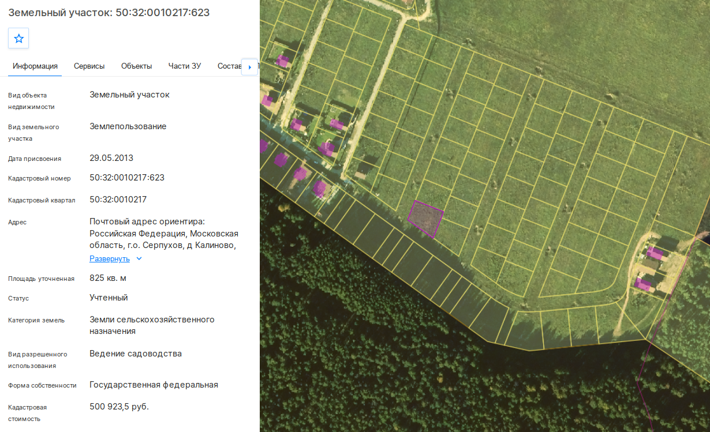Click the Землепользование parcel type value
The height and width of the screenshot is (432, 710).
(128, 126)
